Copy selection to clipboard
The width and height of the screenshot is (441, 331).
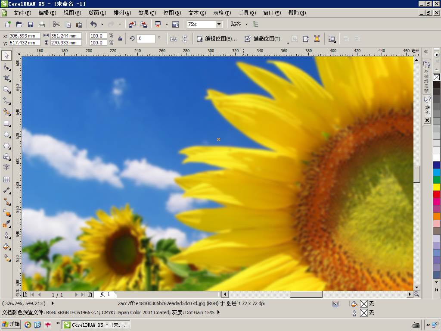[x=68, y=24]
